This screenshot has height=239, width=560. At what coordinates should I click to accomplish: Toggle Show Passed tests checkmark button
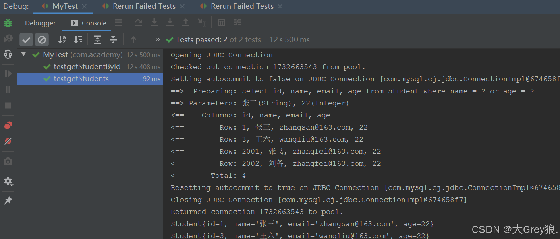(x=26, y=39)
